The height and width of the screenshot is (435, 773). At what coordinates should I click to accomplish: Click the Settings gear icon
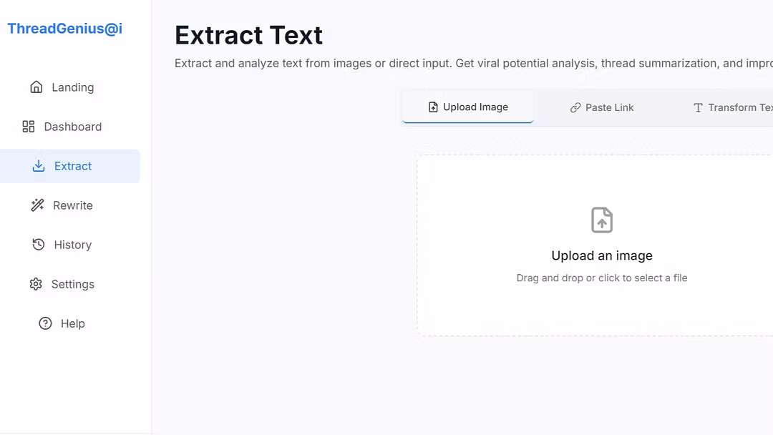coord(36,284)
